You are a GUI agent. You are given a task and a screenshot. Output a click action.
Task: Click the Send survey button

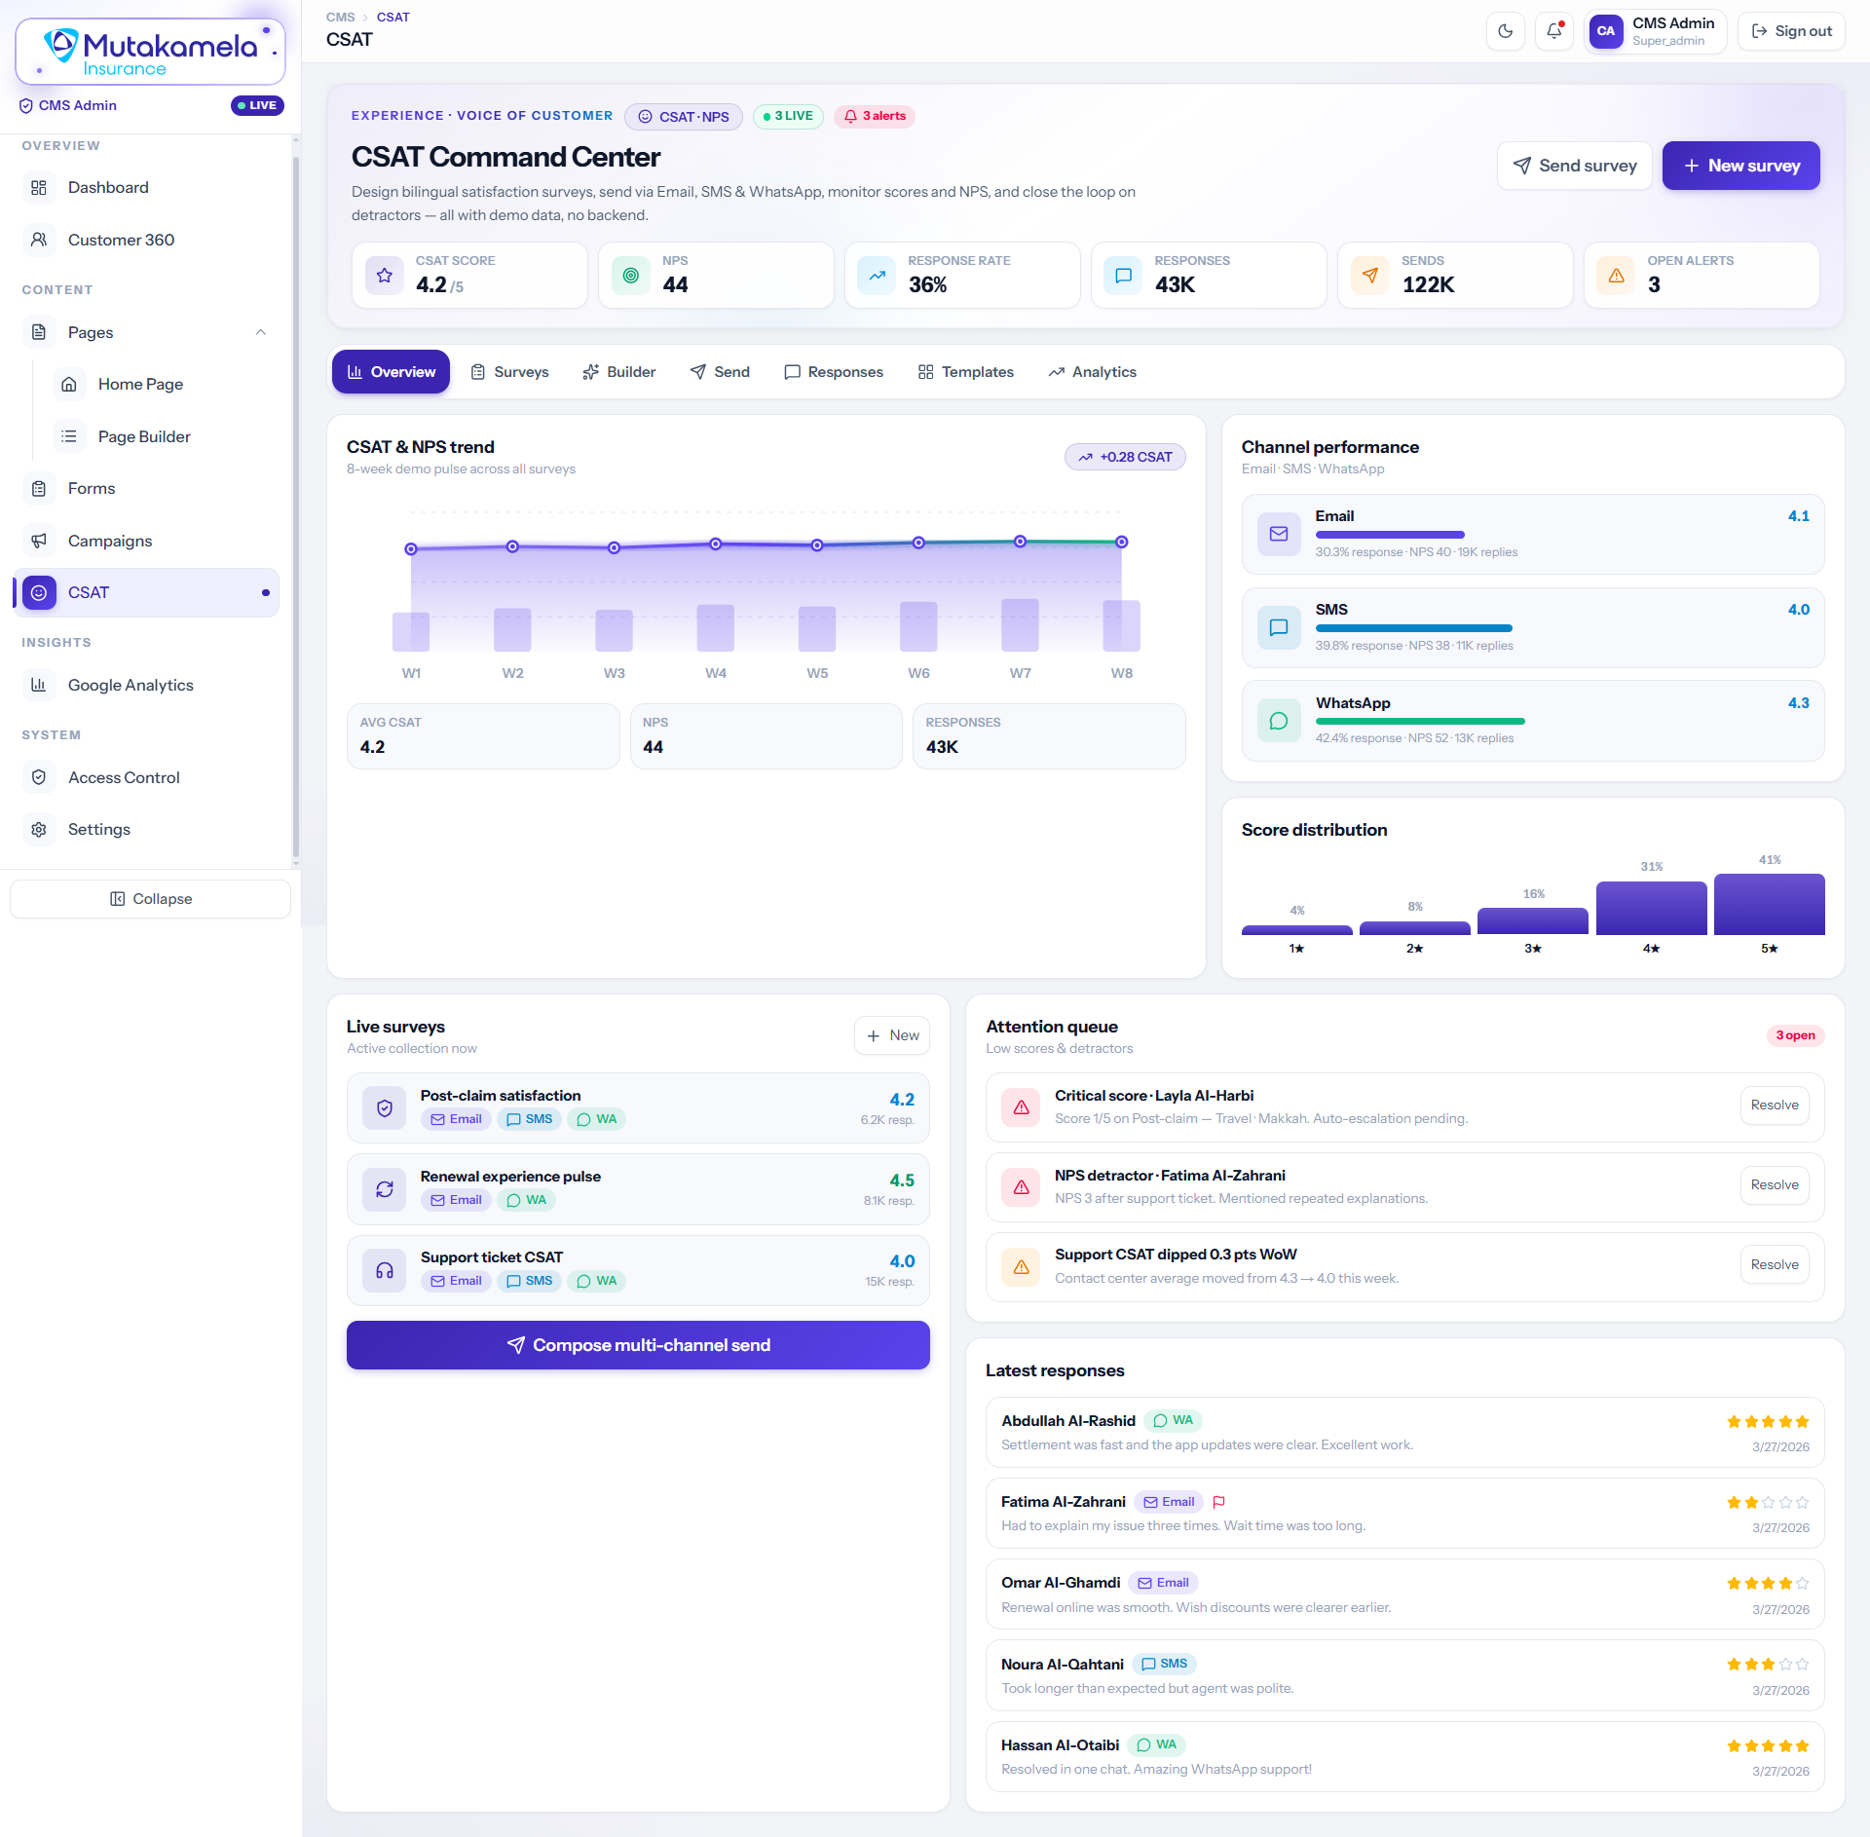coord(1574,166)
